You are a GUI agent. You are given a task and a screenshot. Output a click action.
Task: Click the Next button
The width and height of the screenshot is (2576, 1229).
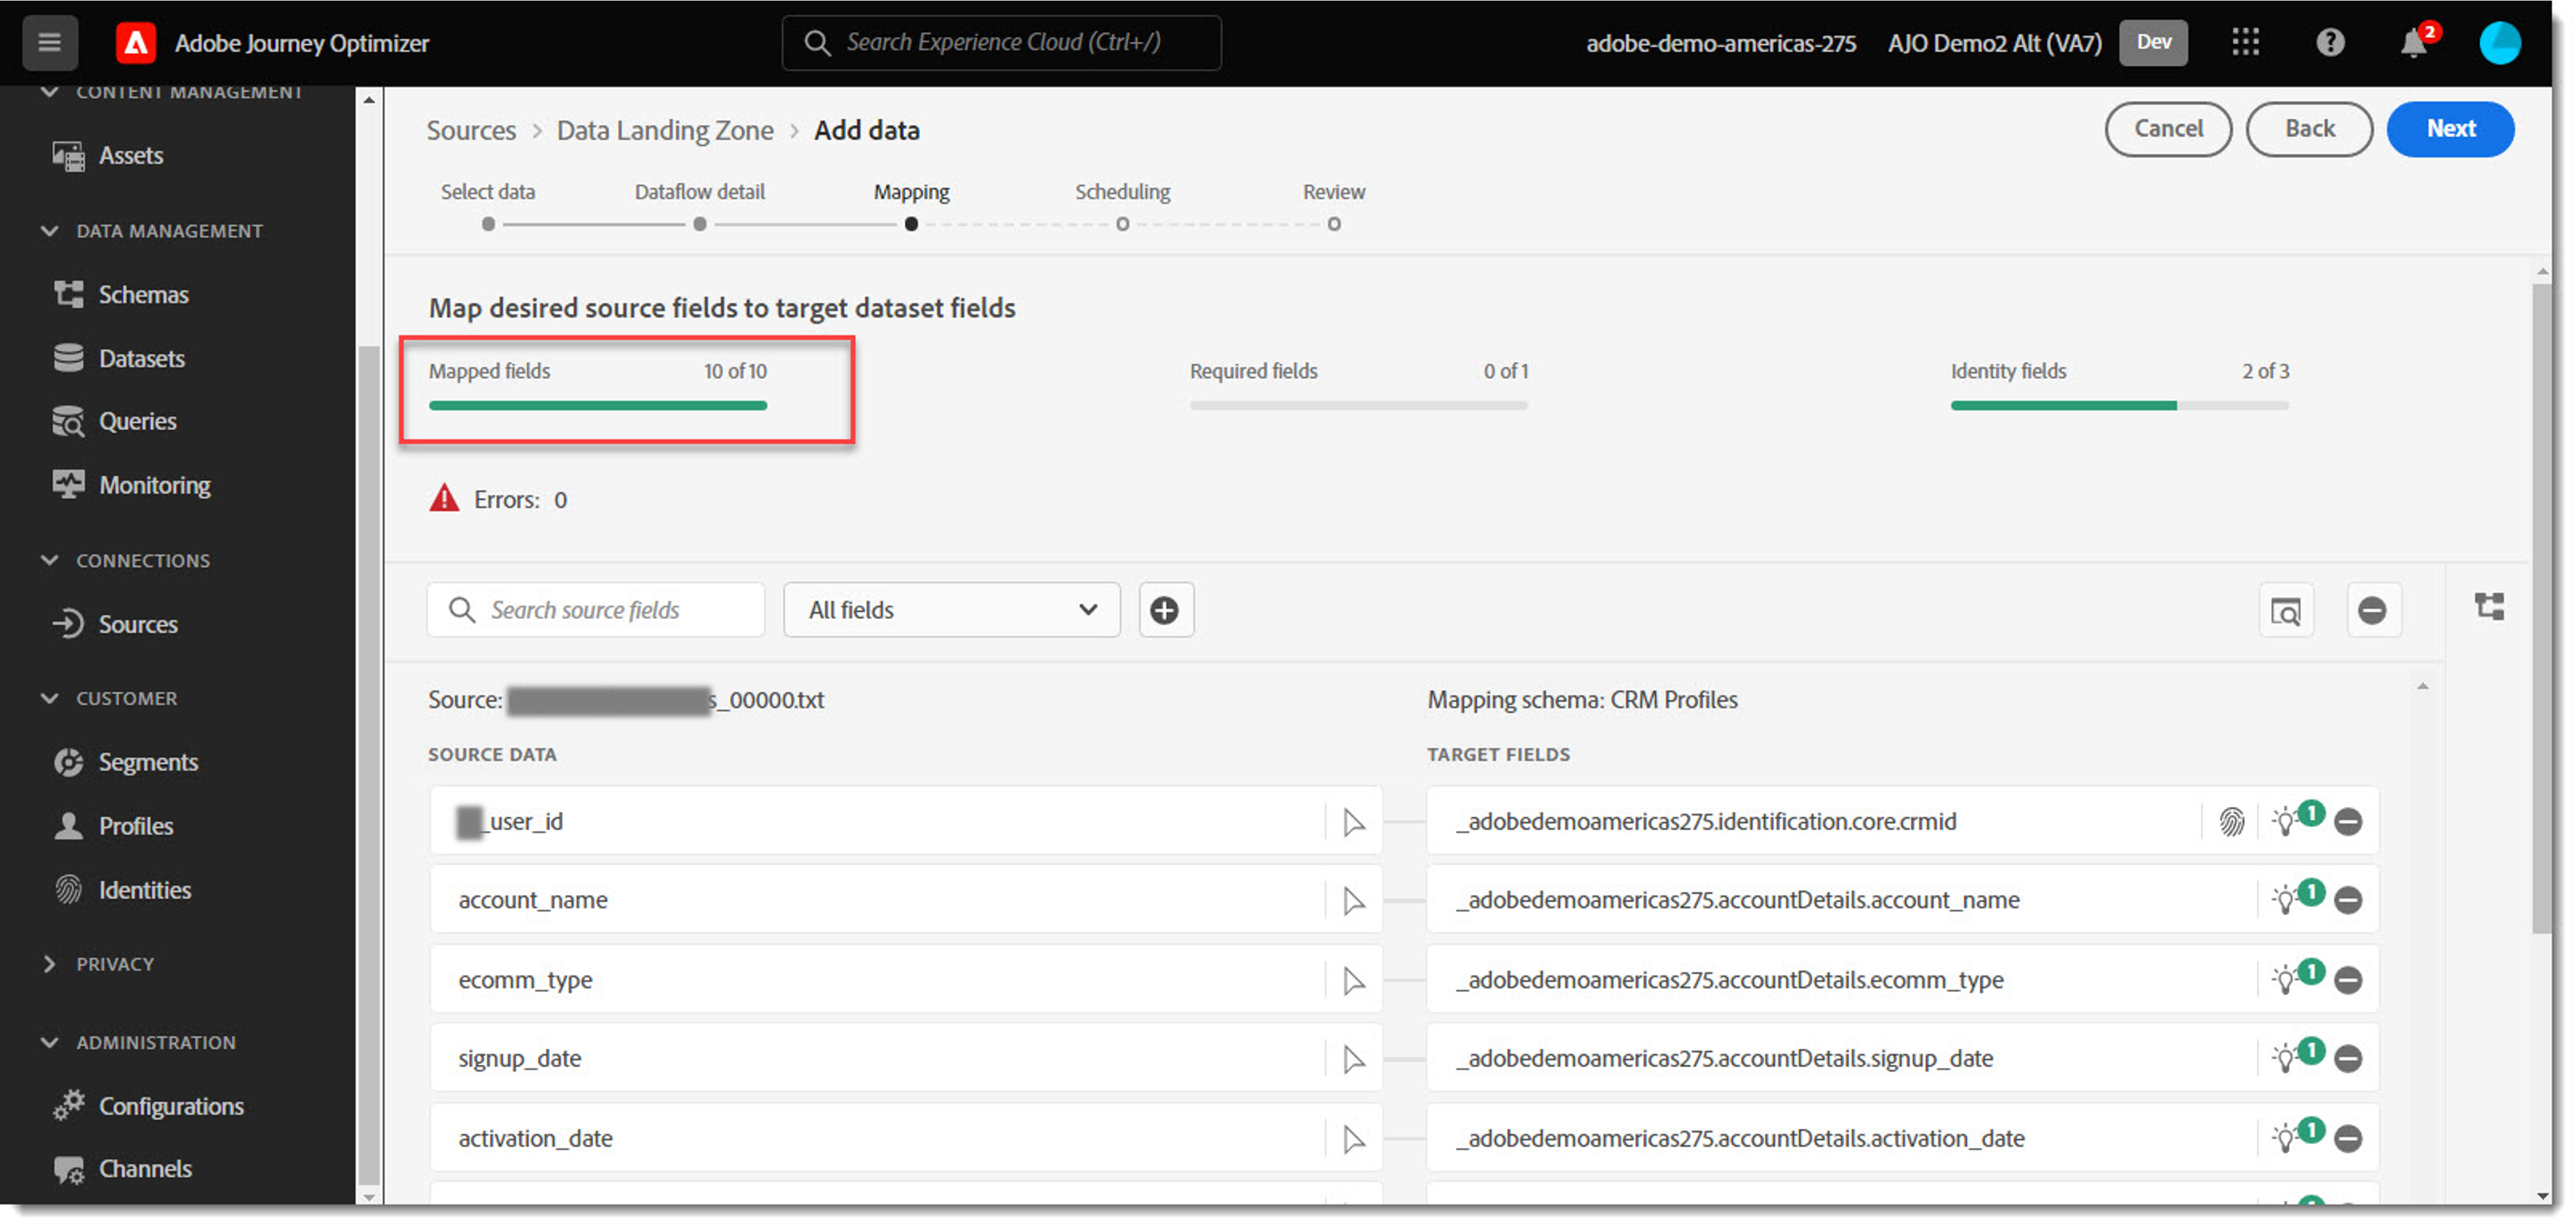pos(2450,129)
